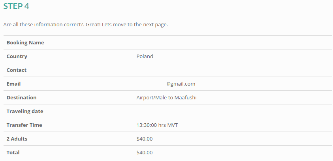
Task: Click the STEP 4 heading
Action: click(16, 6)
